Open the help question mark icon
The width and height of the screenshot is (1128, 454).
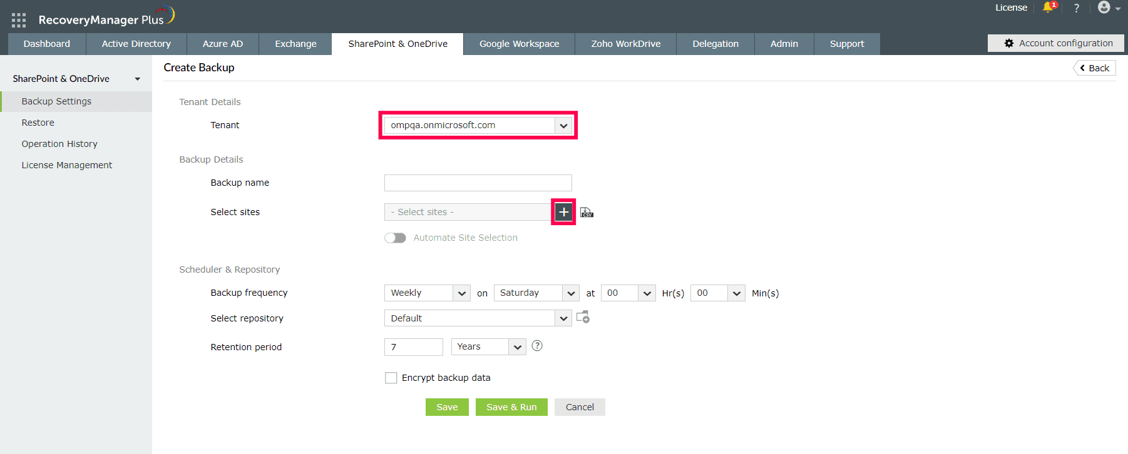(x=1077, y=8)
